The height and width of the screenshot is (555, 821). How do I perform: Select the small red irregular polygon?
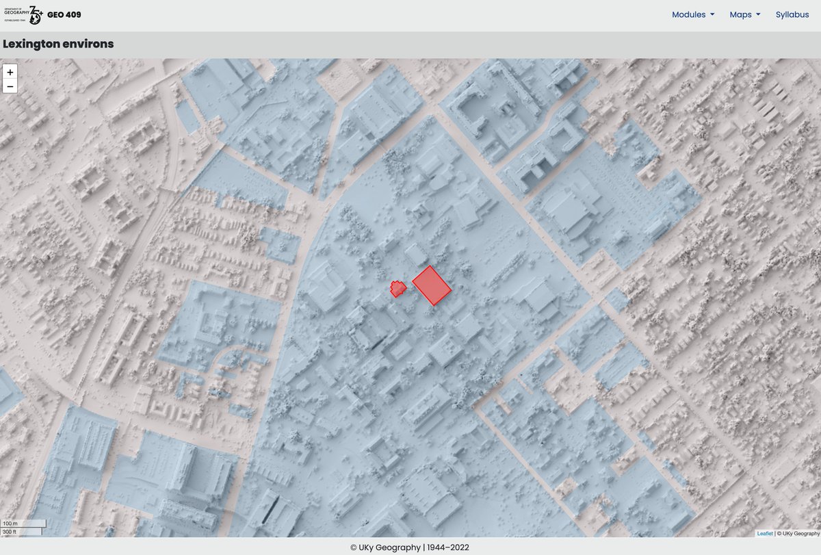pyautogui.click(x=398, y=289)
